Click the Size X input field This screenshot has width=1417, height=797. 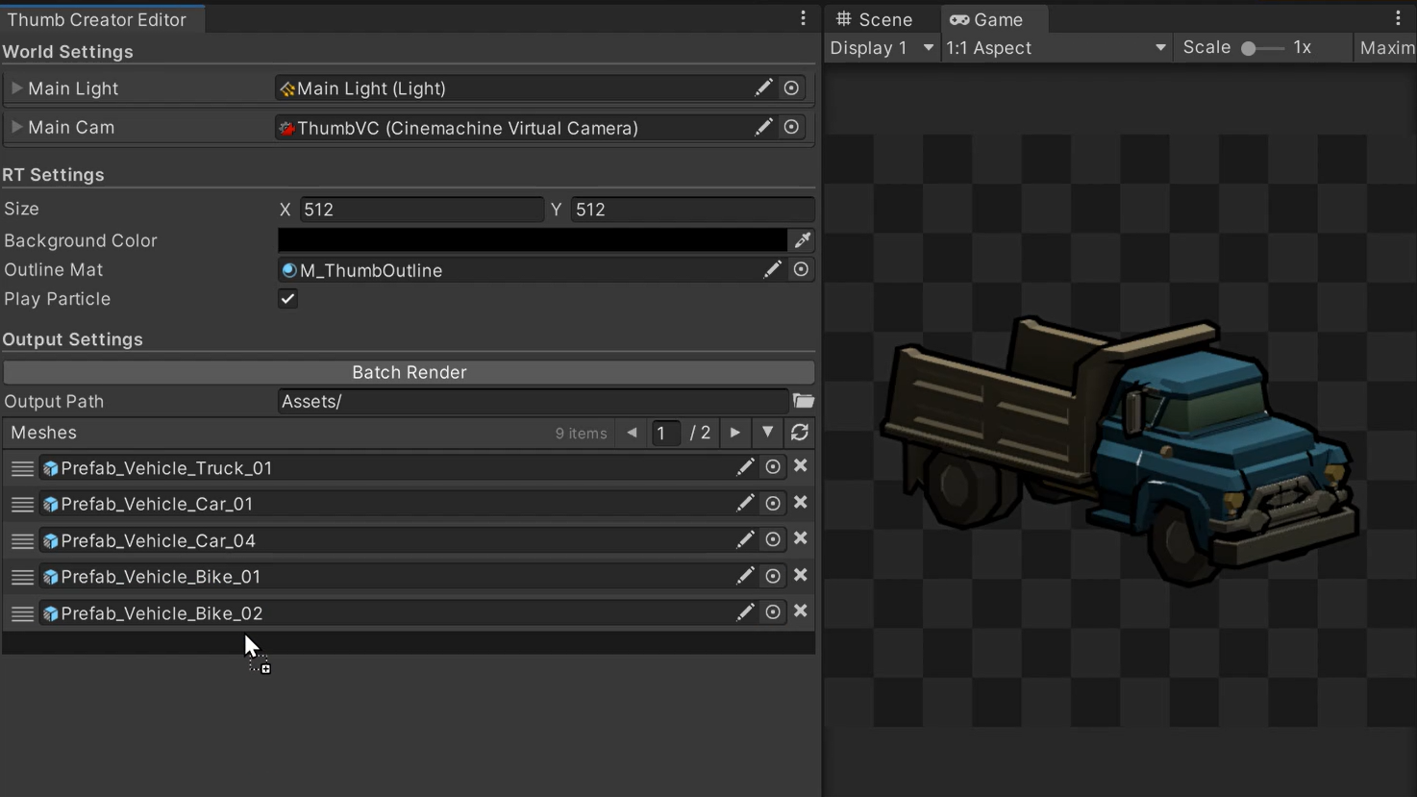[x=421, y=210]
